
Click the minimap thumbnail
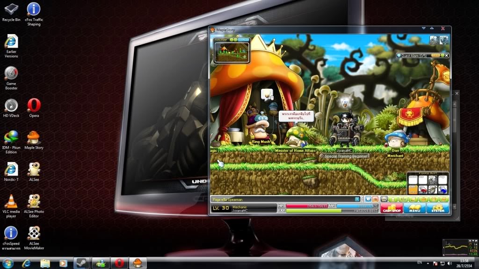tap(232, 52)
